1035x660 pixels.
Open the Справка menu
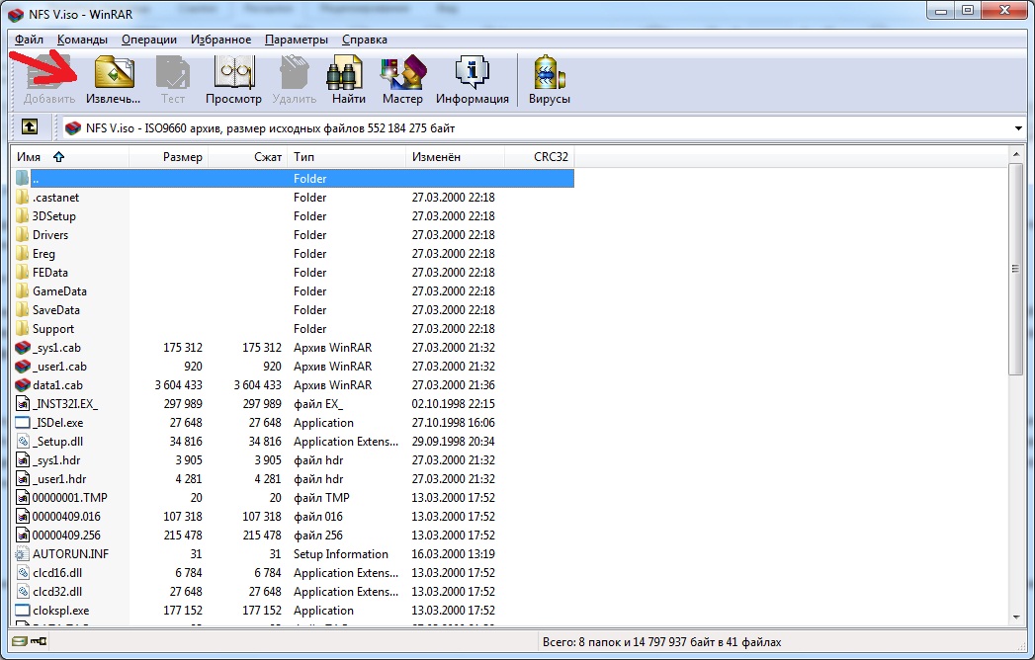(x=365, y=40)
